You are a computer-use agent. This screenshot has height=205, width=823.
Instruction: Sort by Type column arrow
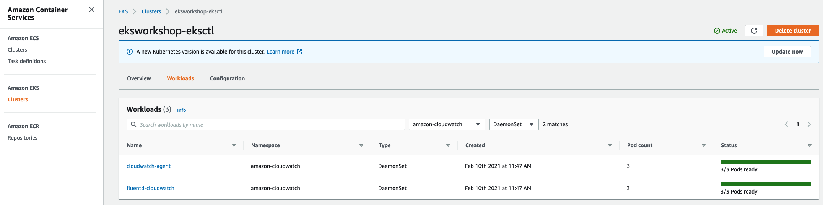click(x=448, y=145)
